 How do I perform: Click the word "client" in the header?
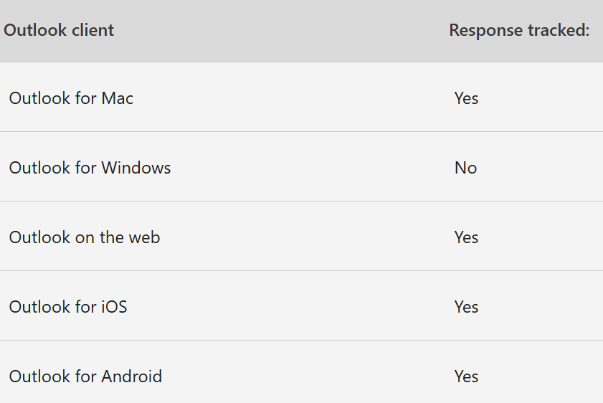[x=93, y=30]
